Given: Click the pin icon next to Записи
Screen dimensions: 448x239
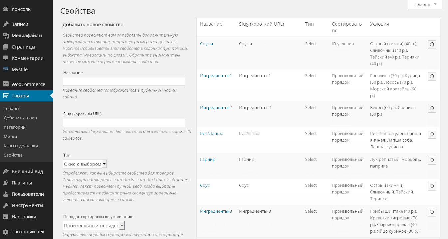Looking at the screenshot, I should [5, 24].
